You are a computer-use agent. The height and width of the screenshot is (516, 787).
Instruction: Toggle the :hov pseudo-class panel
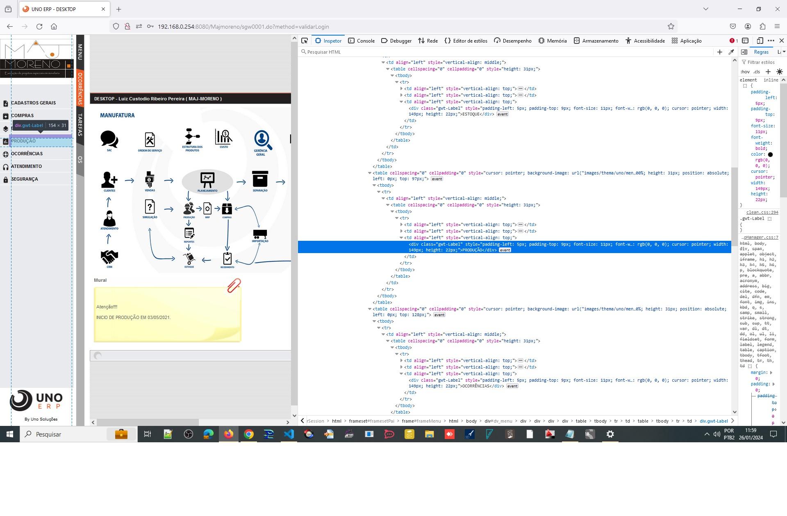[x=745, y=72]
